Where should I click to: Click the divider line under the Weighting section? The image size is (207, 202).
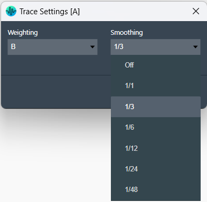pyautogui.click(x=56, y=75)
